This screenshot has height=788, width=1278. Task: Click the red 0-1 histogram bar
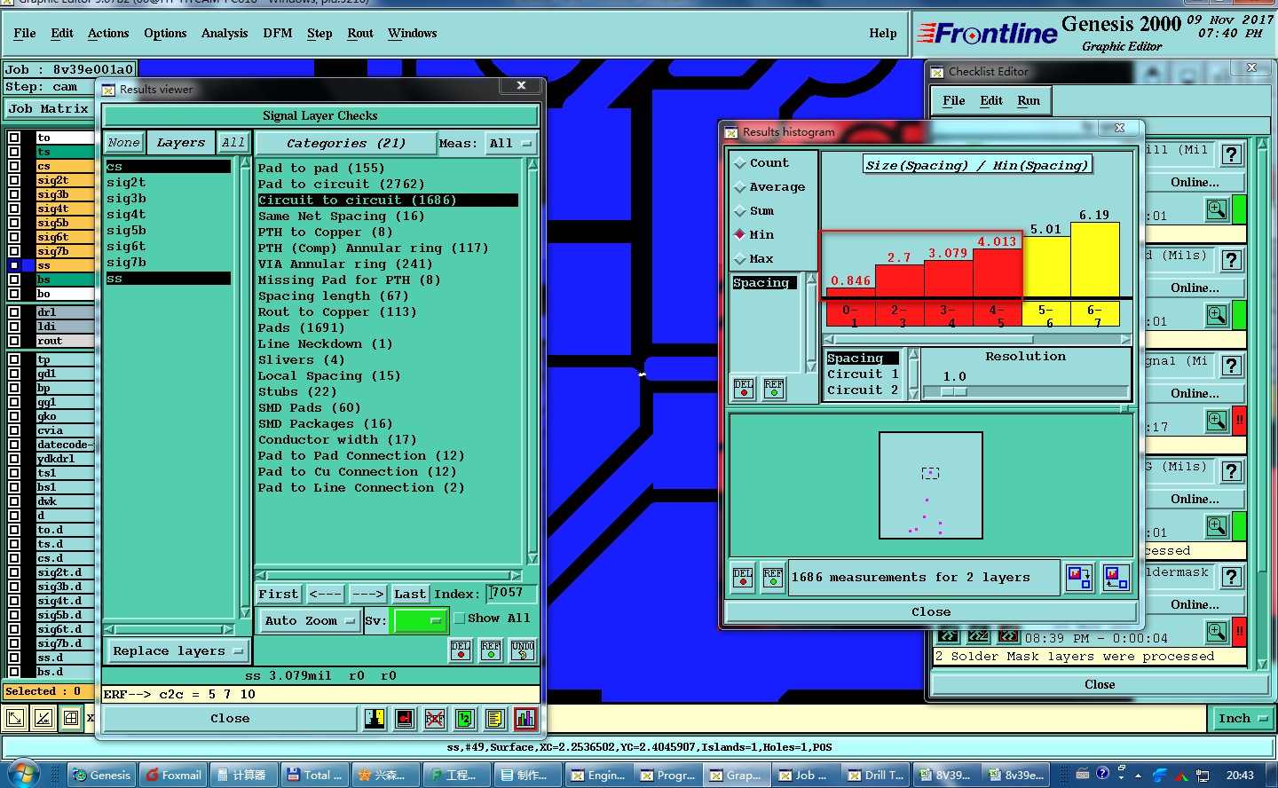[851, 293]
